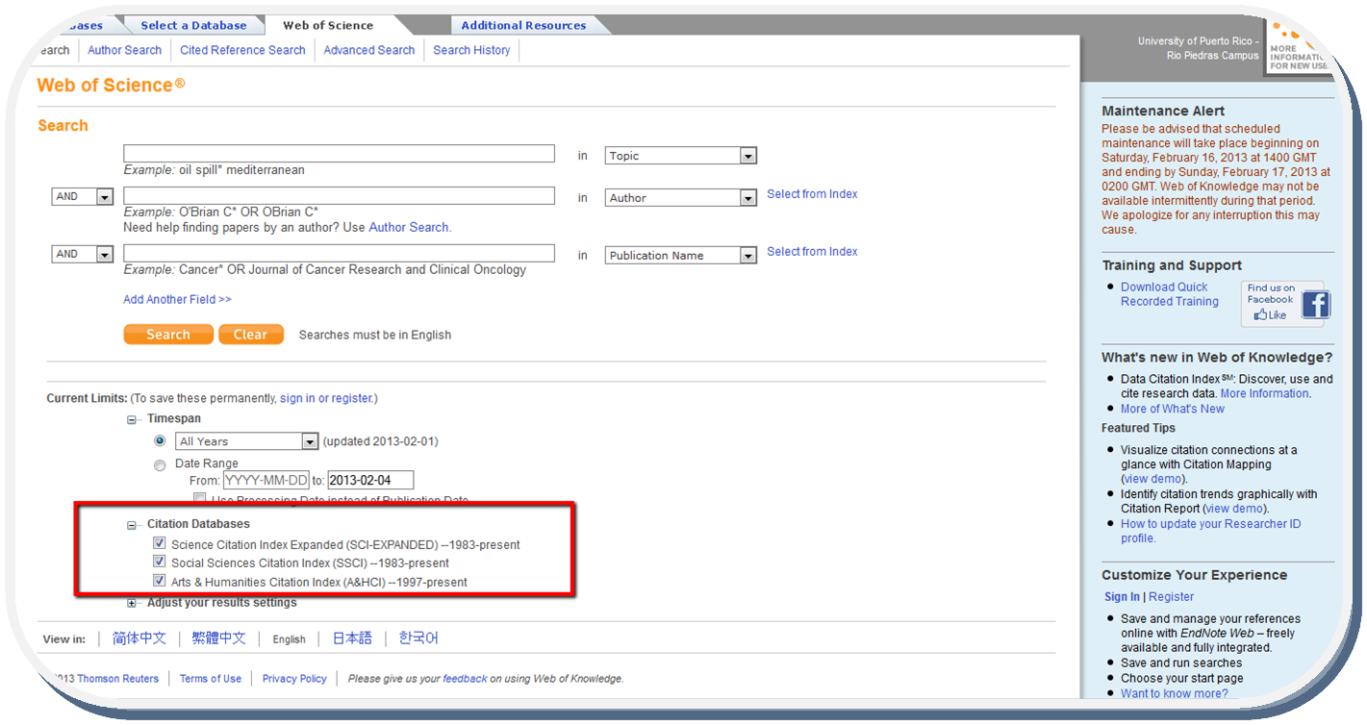Click the More Information for New Users badge
This screenshot has height=725, width=1367.
[1299, 48]
